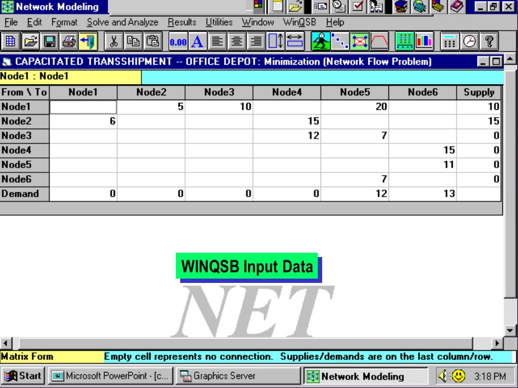Click the New Problem grid icon
Screen dimensions: 518x388
tap(10, 41)
